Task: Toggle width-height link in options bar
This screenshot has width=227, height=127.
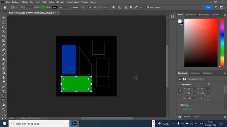Action: point(95,7)
